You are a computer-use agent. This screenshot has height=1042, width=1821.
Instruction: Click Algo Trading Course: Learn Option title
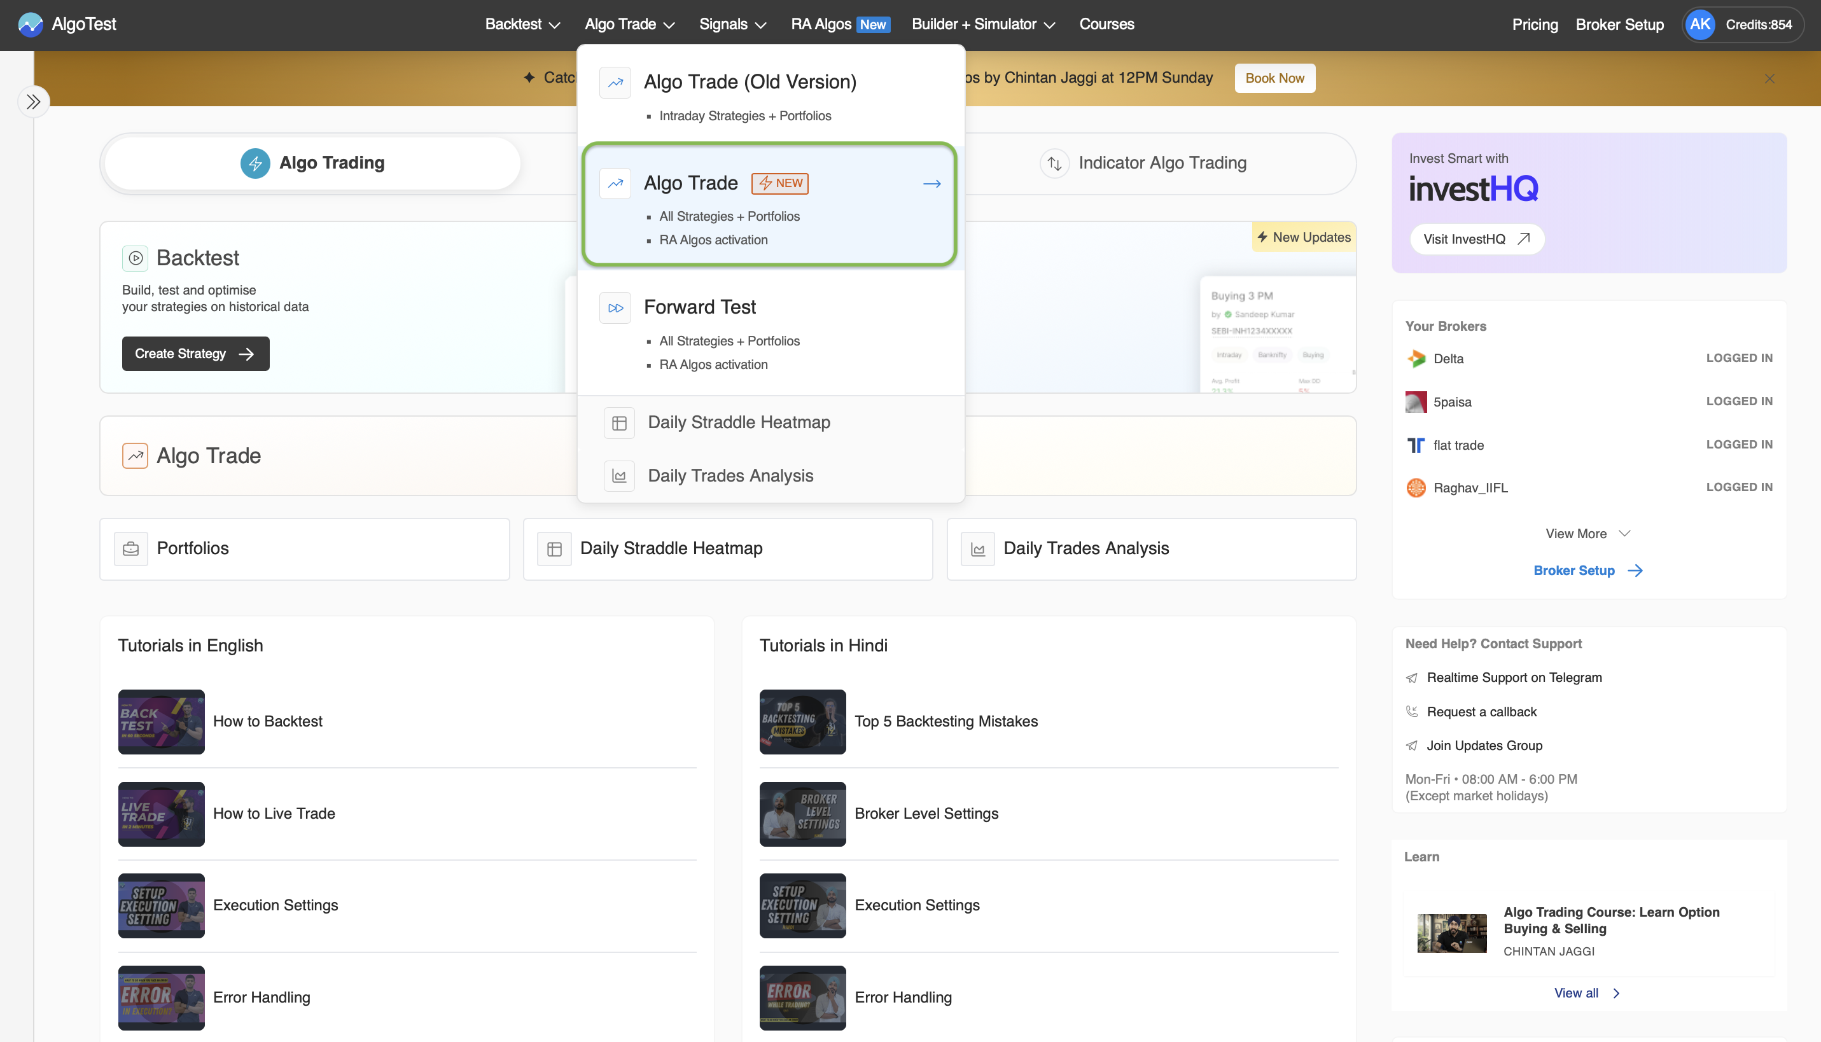coord(1611,920)
